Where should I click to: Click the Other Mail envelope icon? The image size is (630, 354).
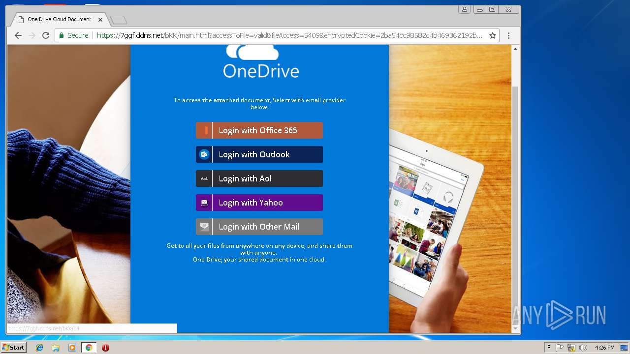204,227
